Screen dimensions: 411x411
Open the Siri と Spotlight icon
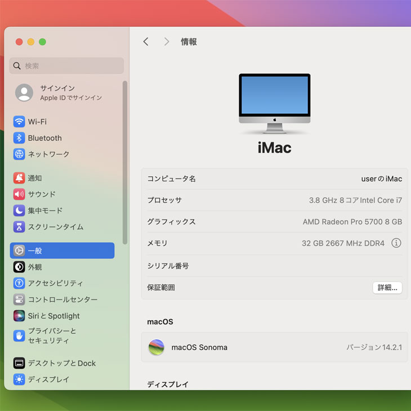click(19, 316)
